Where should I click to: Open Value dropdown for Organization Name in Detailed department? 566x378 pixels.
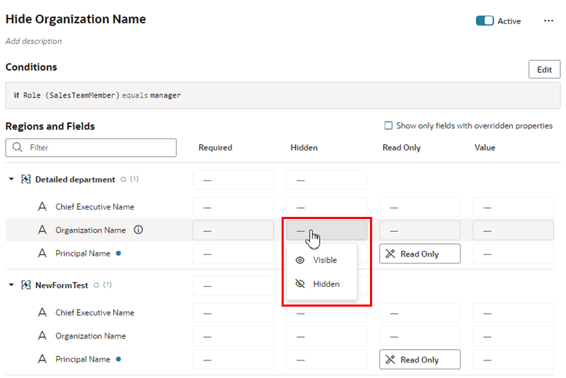pyautogui.click(x=513, y=230)
